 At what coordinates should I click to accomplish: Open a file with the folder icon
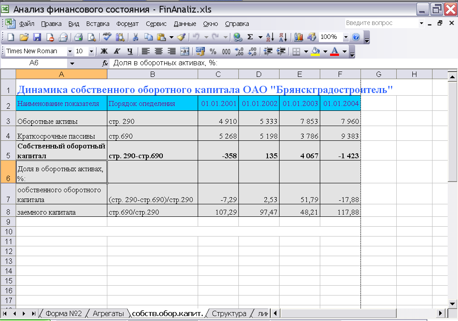(24, 37)
